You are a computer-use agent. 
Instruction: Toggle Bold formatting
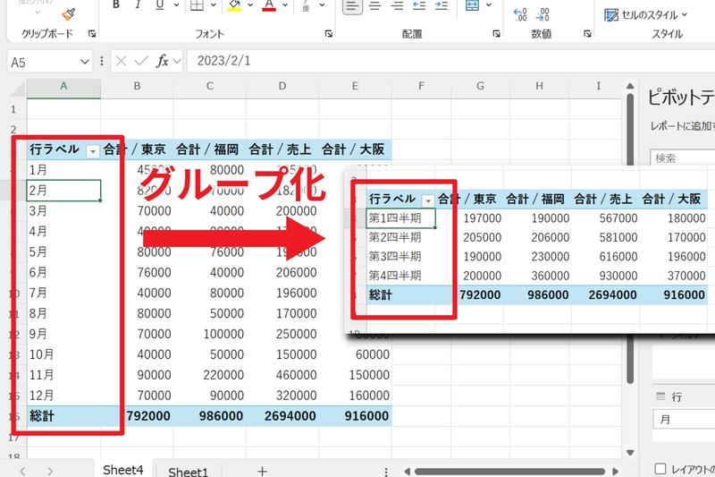point(116,5)
